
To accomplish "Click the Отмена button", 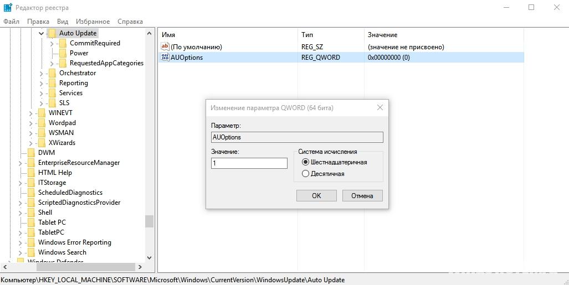I will 362,195.
